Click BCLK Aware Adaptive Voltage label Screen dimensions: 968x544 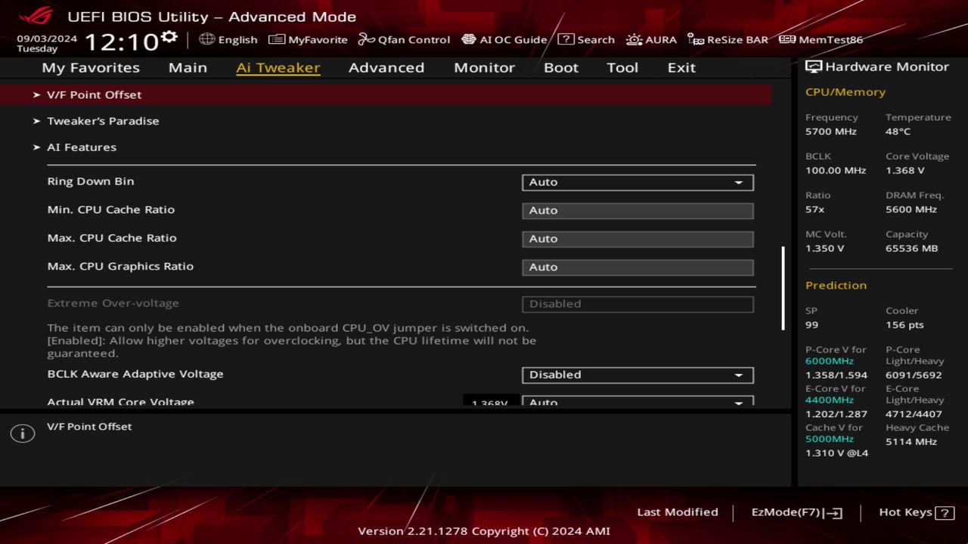tap(135, 374)
